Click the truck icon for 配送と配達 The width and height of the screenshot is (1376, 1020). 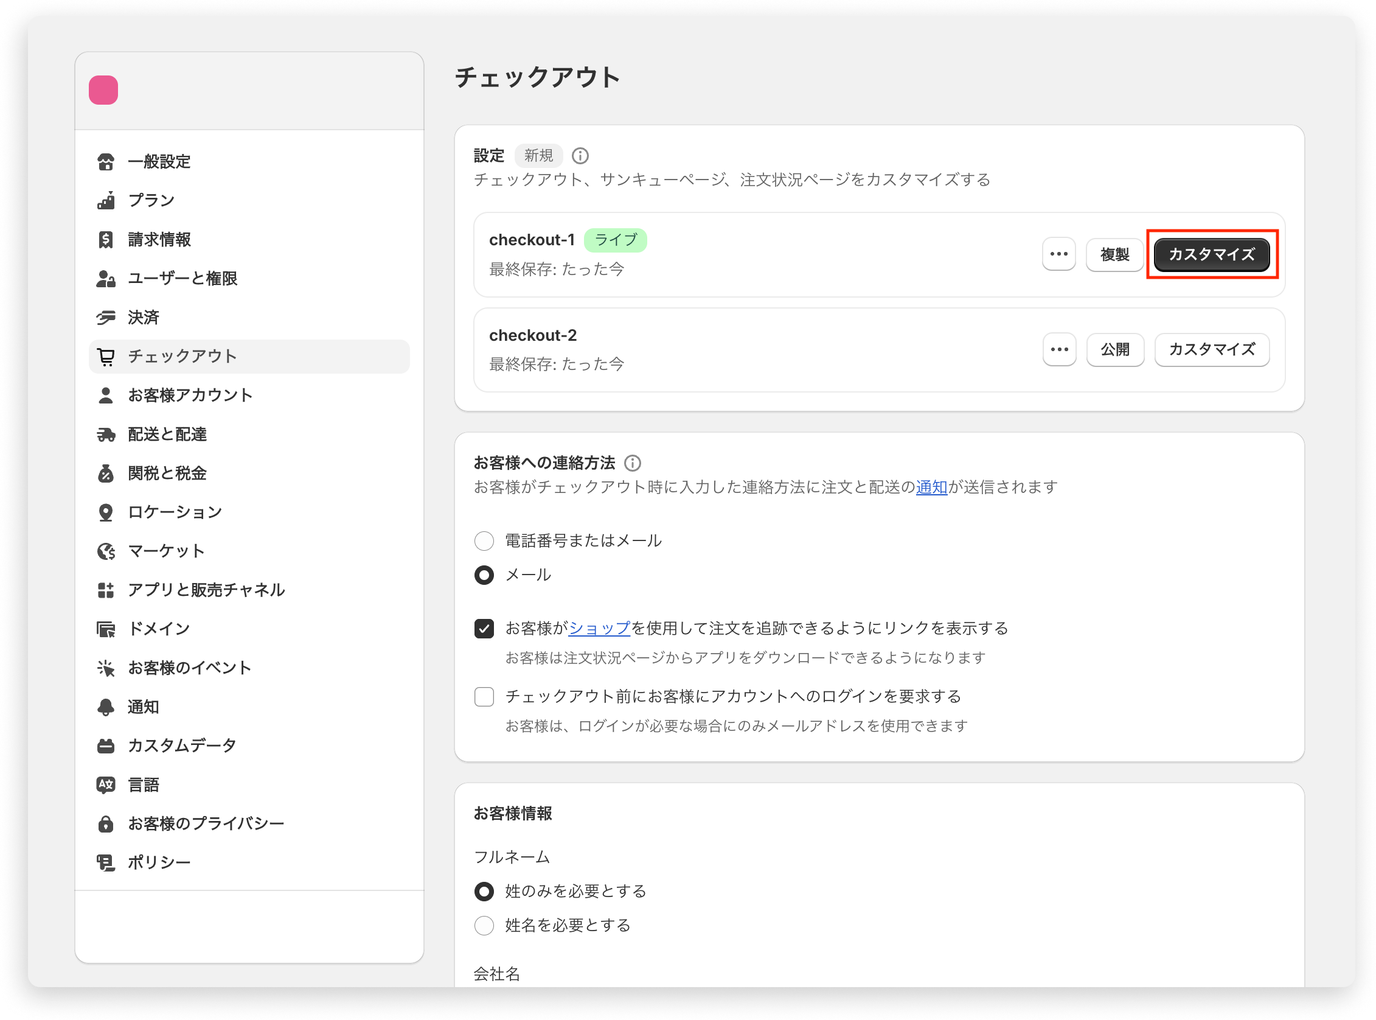(x=105, y=435)
